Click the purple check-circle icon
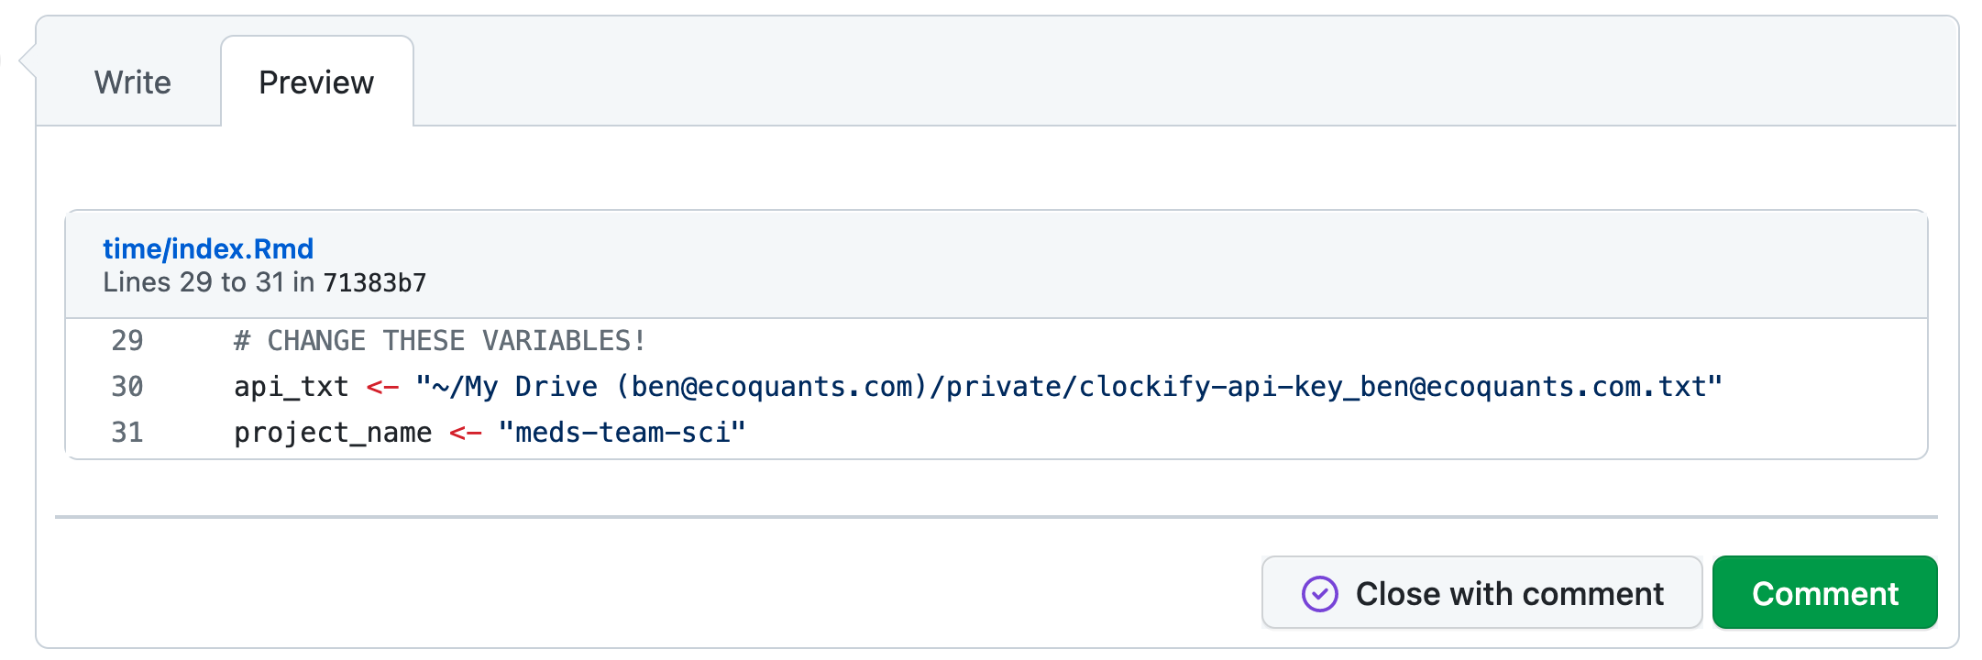 1319,594
